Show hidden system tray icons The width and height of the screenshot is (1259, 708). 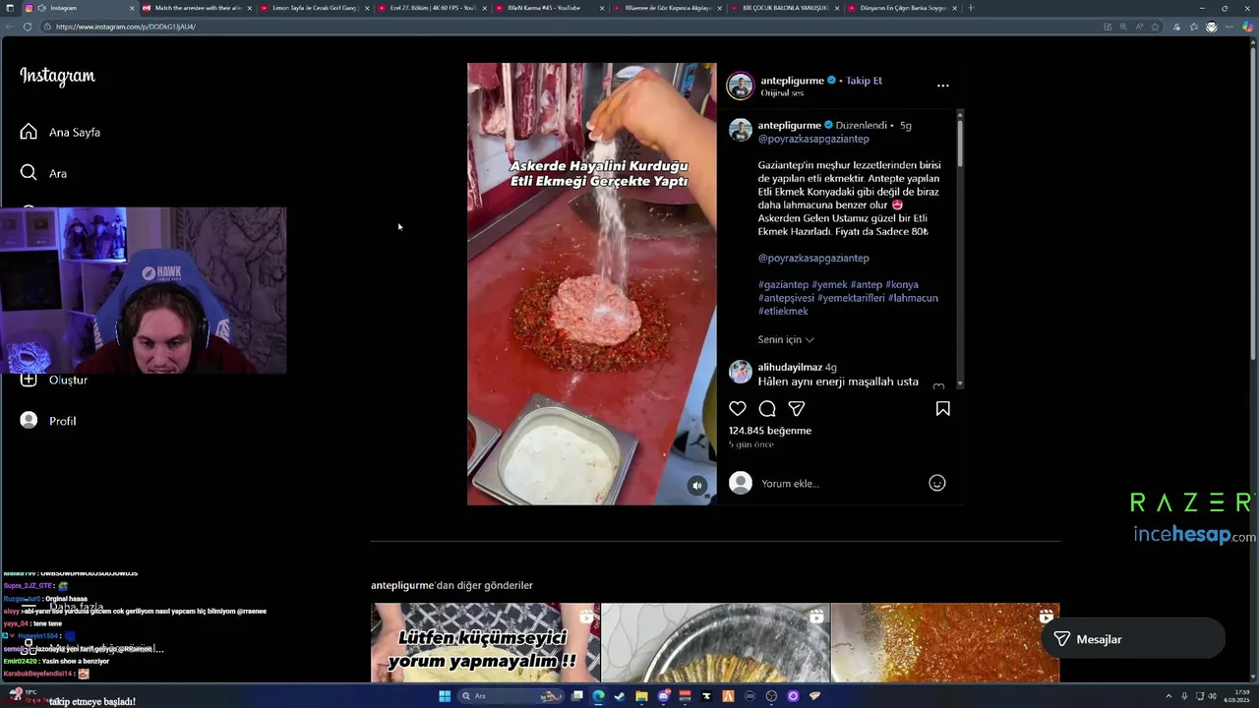point(1169,696)
